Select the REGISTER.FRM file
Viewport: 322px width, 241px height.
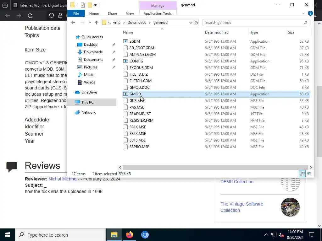[x=141, y=120]
